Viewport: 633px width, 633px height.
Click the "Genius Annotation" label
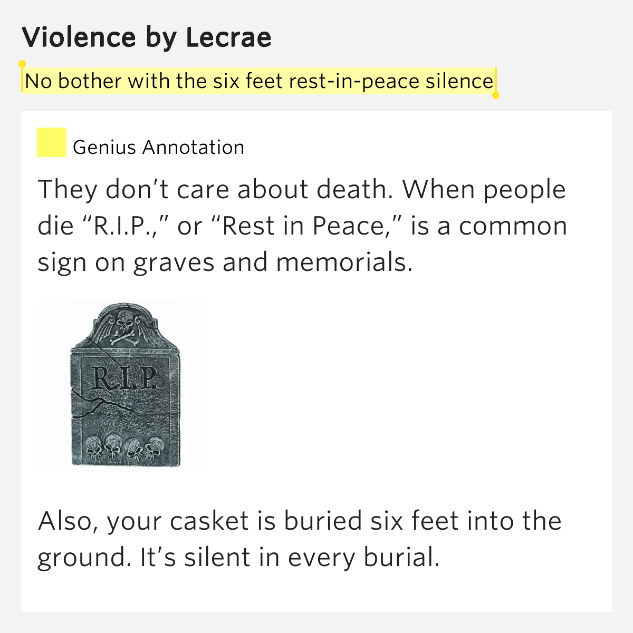tap(158, 147)
